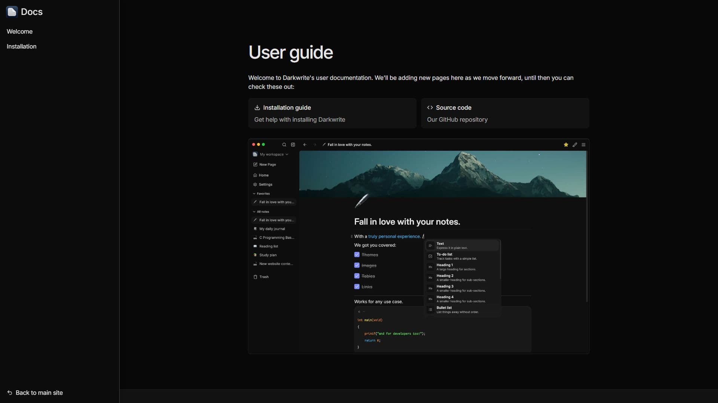
Task: Choose the Heading 2 block option
Action: [462, 278]
